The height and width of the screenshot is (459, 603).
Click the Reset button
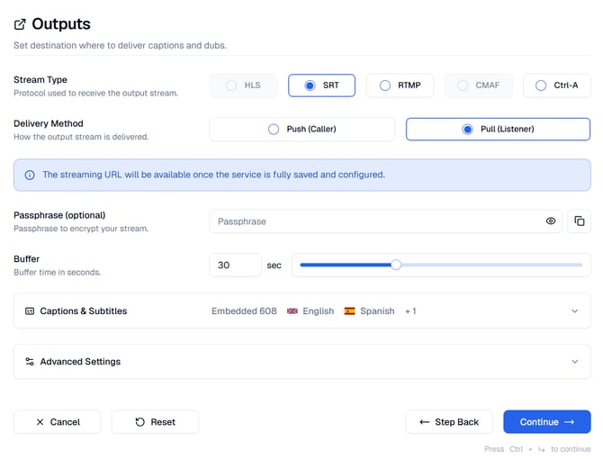click(155, 422)
